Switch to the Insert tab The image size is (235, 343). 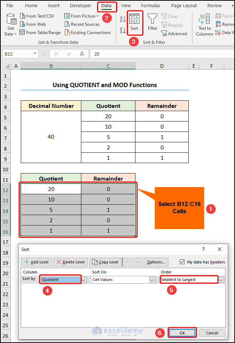coord(54,6)
